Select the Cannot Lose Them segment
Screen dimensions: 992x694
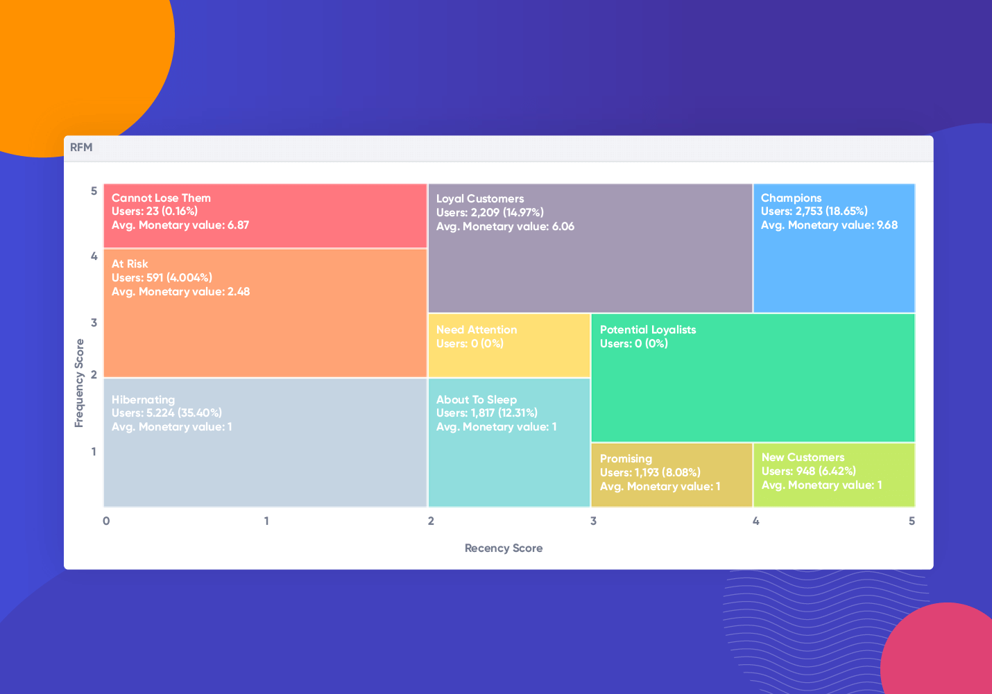[265, 216]
